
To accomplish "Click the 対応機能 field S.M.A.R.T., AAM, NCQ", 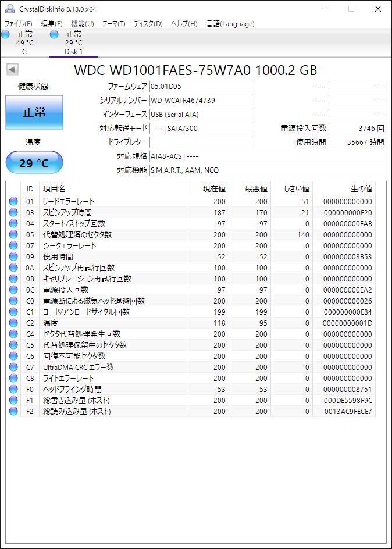I will point(268,170).
